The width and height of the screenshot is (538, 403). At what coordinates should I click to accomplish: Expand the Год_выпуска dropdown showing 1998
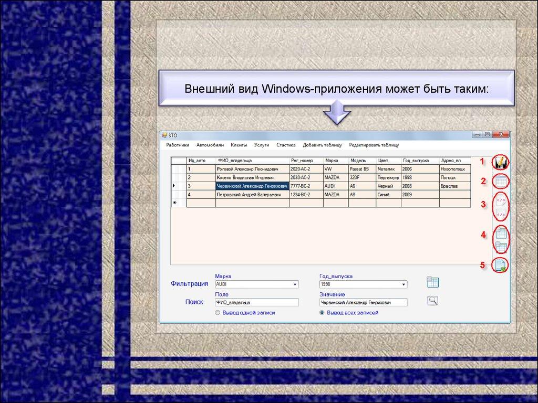coord(403,284)
